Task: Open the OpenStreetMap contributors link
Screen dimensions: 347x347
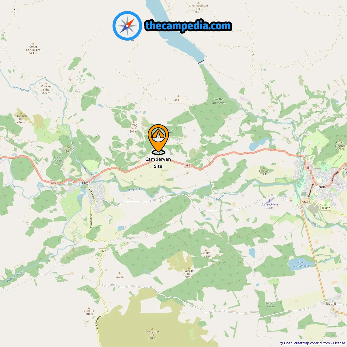Action: (307, 343)
